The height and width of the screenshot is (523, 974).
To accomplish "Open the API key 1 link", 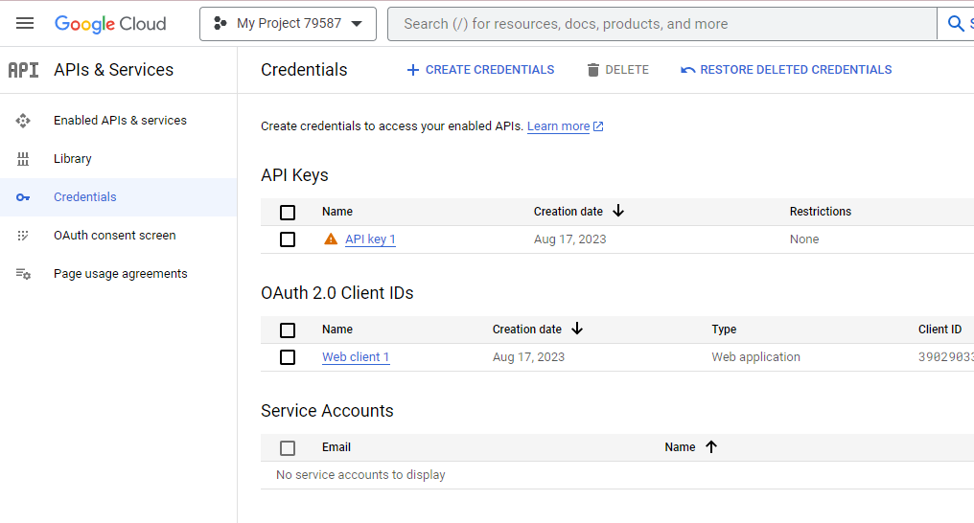I will click(370, 239).
